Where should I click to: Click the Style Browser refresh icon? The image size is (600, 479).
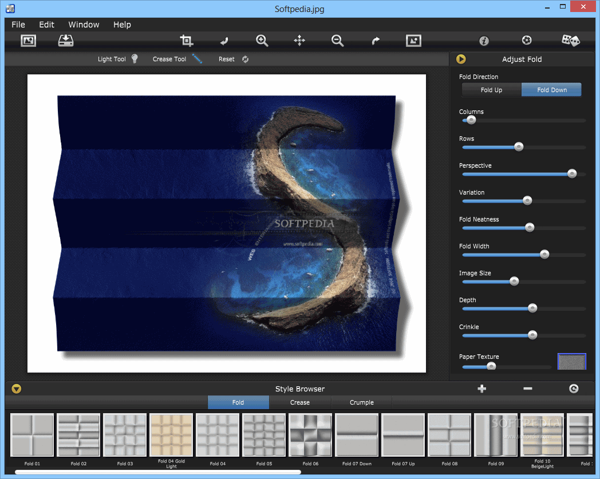coord(574,389)
